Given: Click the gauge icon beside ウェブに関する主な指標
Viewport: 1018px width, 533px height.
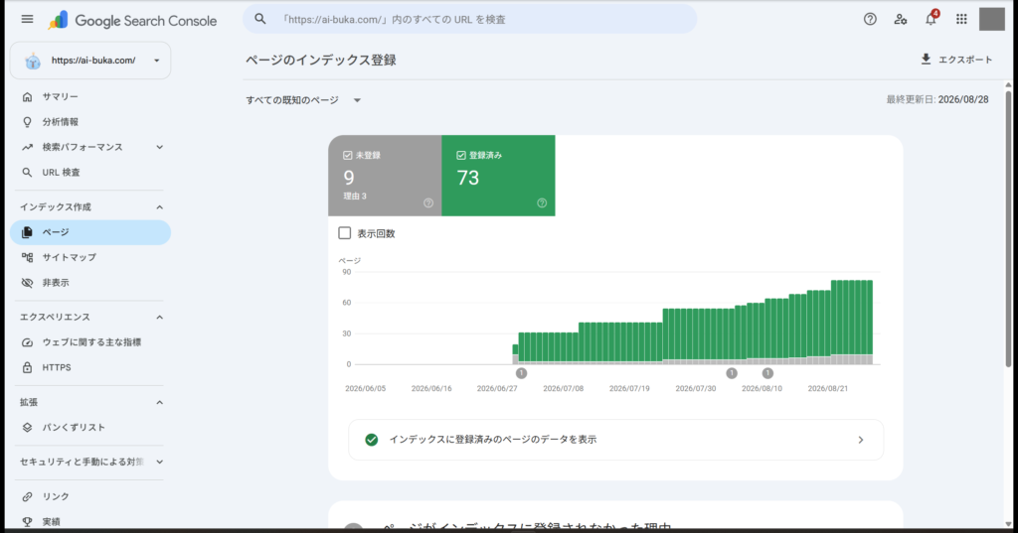Looking at the screenshot, I should (27, 342).
